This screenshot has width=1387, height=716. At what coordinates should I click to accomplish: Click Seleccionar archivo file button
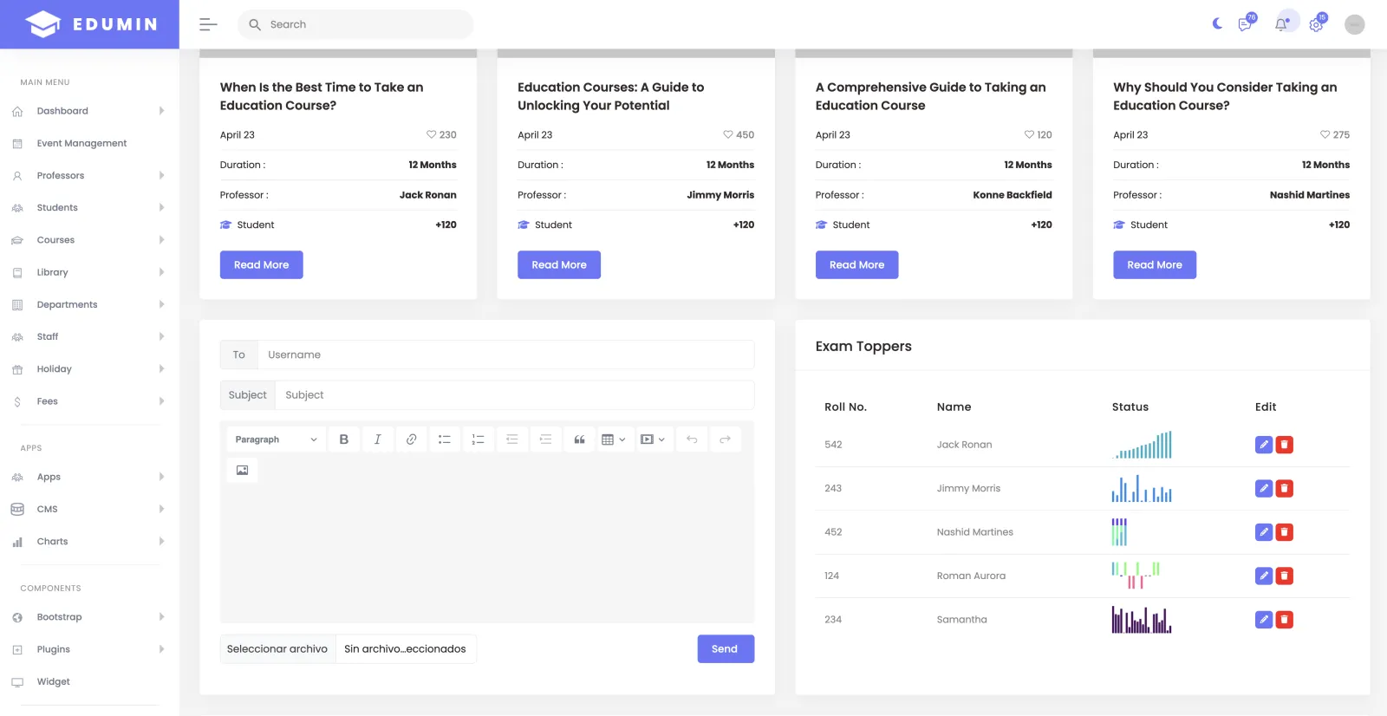[x=277, y=649]
